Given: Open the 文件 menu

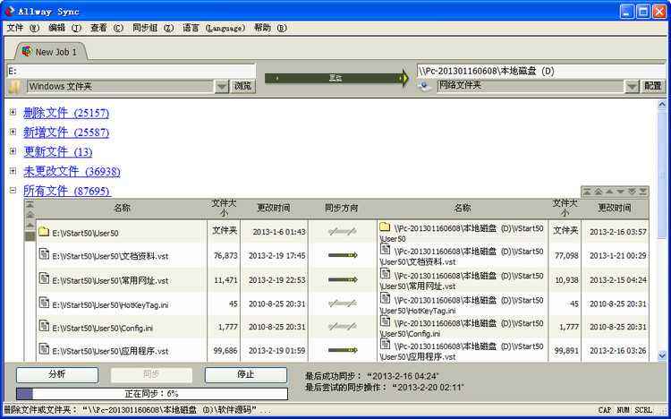Looking at the screenshot, I should click(x=22, y=28).
